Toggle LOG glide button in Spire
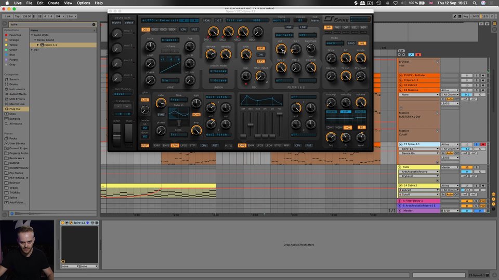 [x=145, y=100]
